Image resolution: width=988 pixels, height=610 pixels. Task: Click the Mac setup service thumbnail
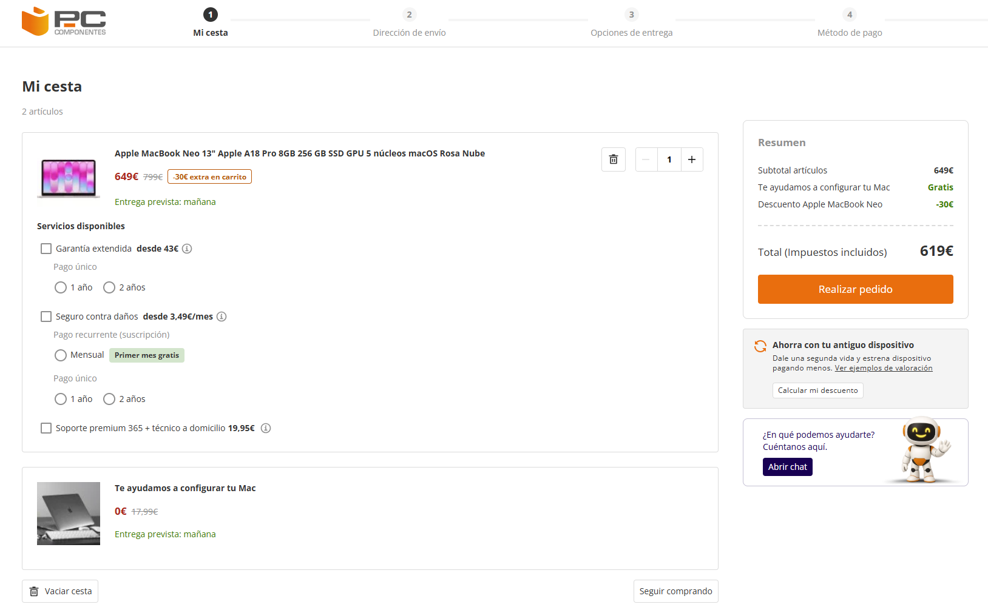click(x=69, y=514)
